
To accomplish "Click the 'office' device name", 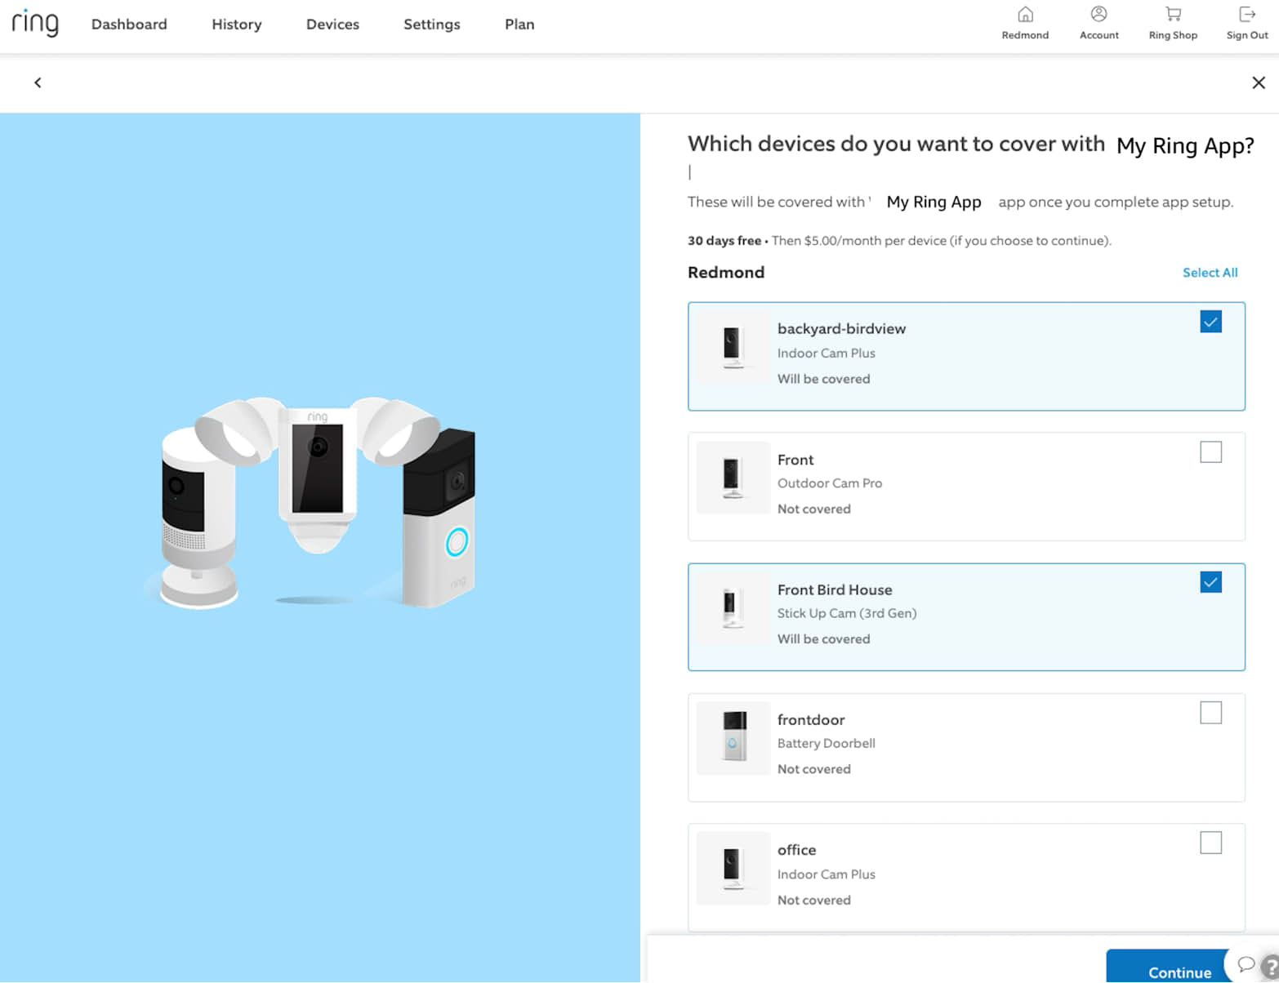I will 796,850.
